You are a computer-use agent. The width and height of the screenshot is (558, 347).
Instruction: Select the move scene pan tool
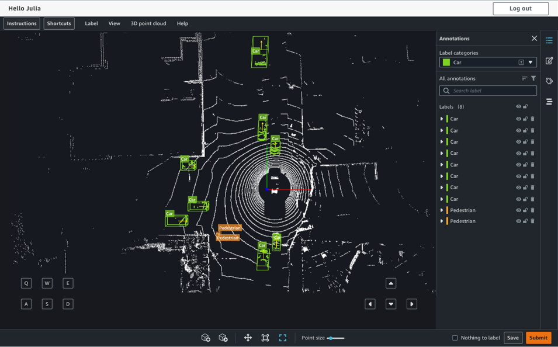248,338
